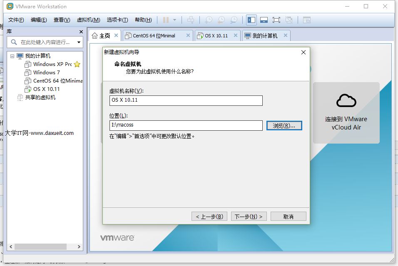Click the OS X 10.11 running VM icon
398x266 pixels.
click(x=28, y=89)
